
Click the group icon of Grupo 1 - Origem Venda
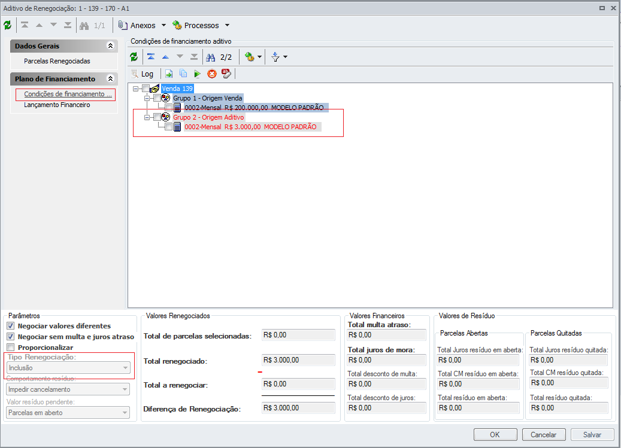(166, 97)
